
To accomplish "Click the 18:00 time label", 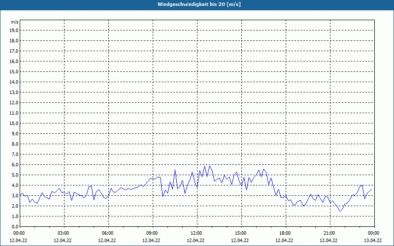I will pos(286,233).
